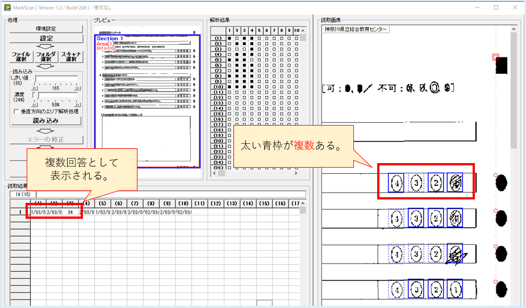This screenshot has height=308, width=526.
Task: Click the フォルダ選択 button
Action: [46, 56]
